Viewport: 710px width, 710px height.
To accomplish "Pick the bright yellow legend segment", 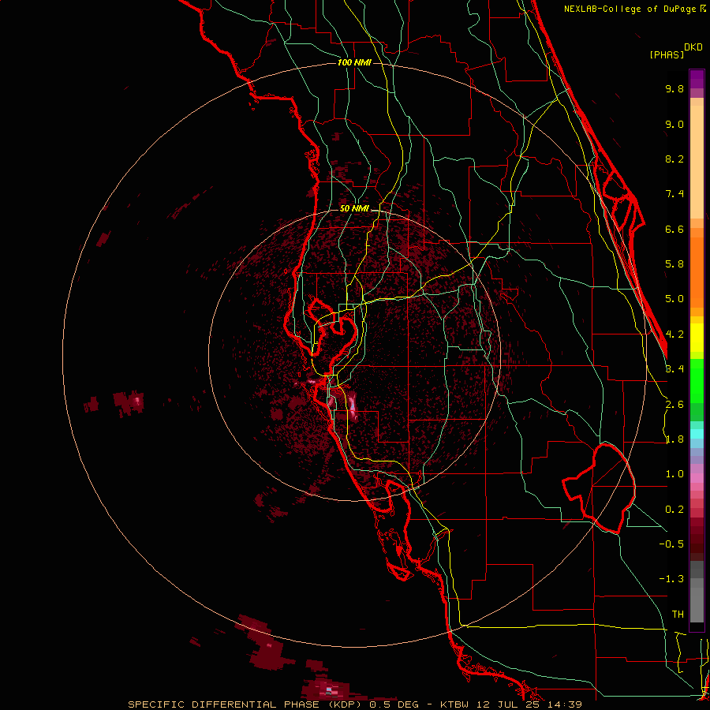I will [x=697, y=338].
